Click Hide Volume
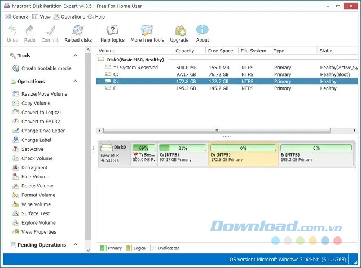Viewport: 361px width, 268px height. 30,177
